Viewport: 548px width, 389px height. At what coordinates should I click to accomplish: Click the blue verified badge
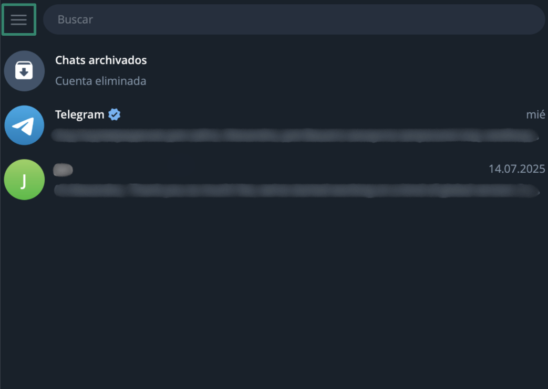pyautogui.click(x=114, y=114)
